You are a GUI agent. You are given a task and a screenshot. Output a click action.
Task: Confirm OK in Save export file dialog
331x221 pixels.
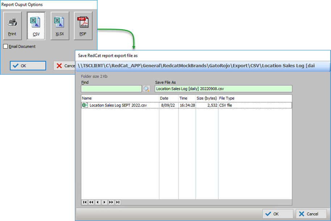pyautogui.click(x=278, y=214)
